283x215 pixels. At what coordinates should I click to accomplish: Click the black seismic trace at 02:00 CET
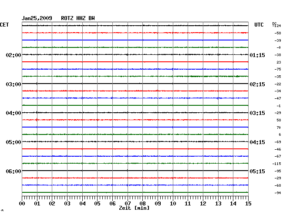pos(135,54)
